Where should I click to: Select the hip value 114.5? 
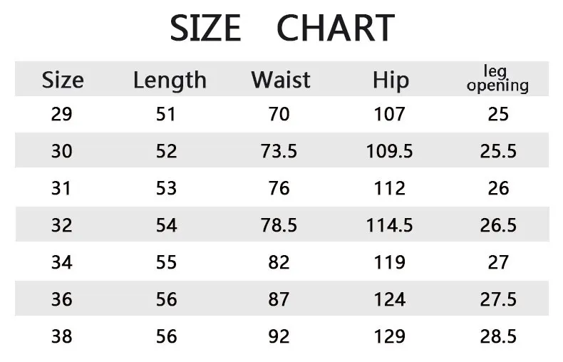tap(389, 225)
